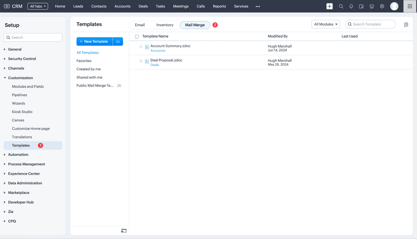Focus the Search Template field

click(x=370, y=24)
